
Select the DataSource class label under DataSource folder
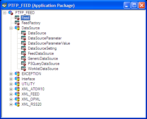(37, 33)
